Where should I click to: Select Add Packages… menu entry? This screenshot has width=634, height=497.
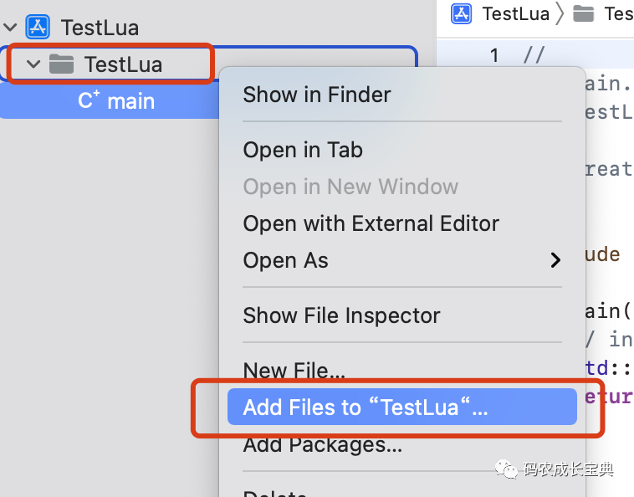(x=322, y=445)
